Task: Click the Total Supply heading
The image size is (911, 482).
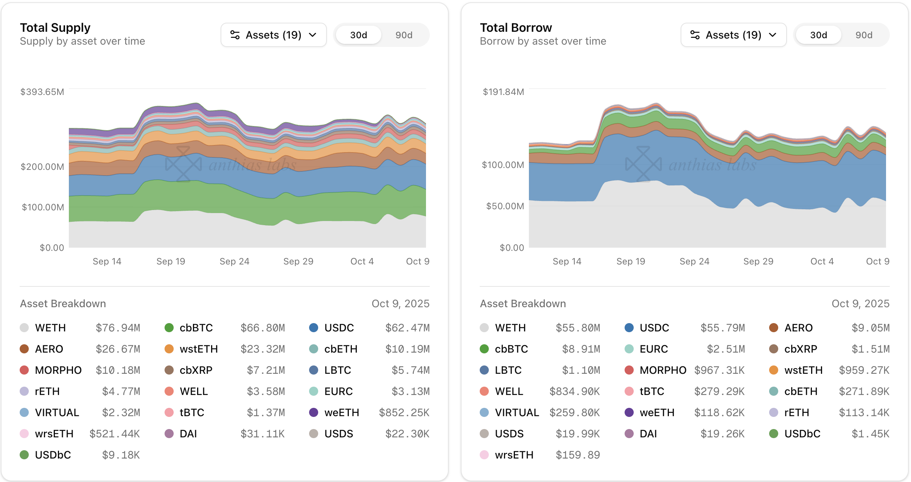Action: tap(55, 28)
